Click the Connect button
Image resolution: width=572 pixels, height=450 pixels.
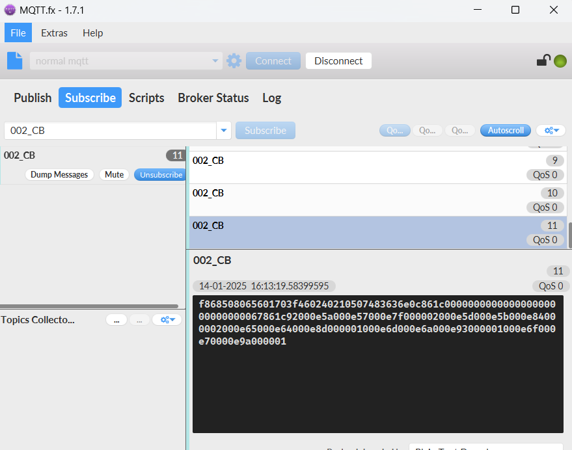tap(273, 60)
